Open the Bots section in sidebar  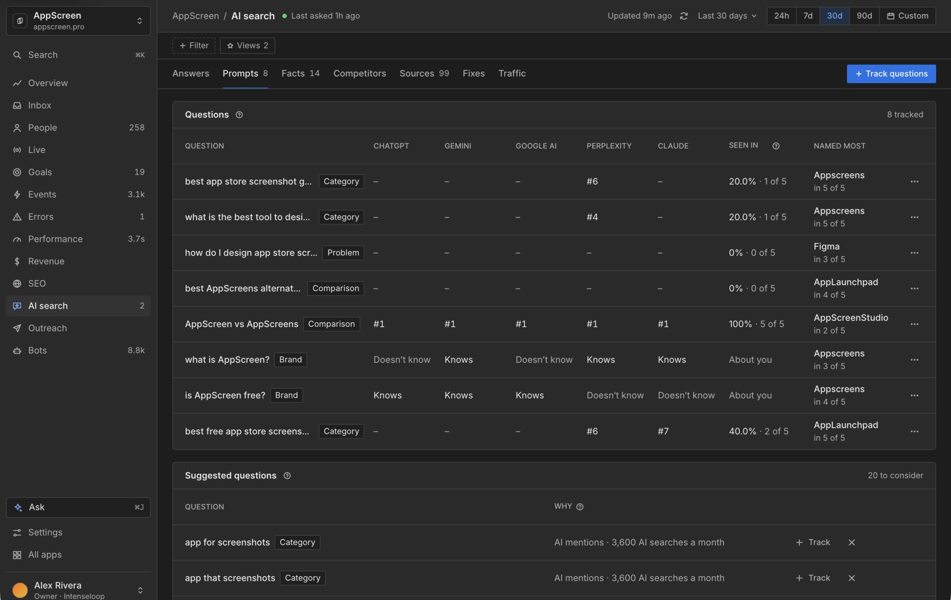[78, 350]
